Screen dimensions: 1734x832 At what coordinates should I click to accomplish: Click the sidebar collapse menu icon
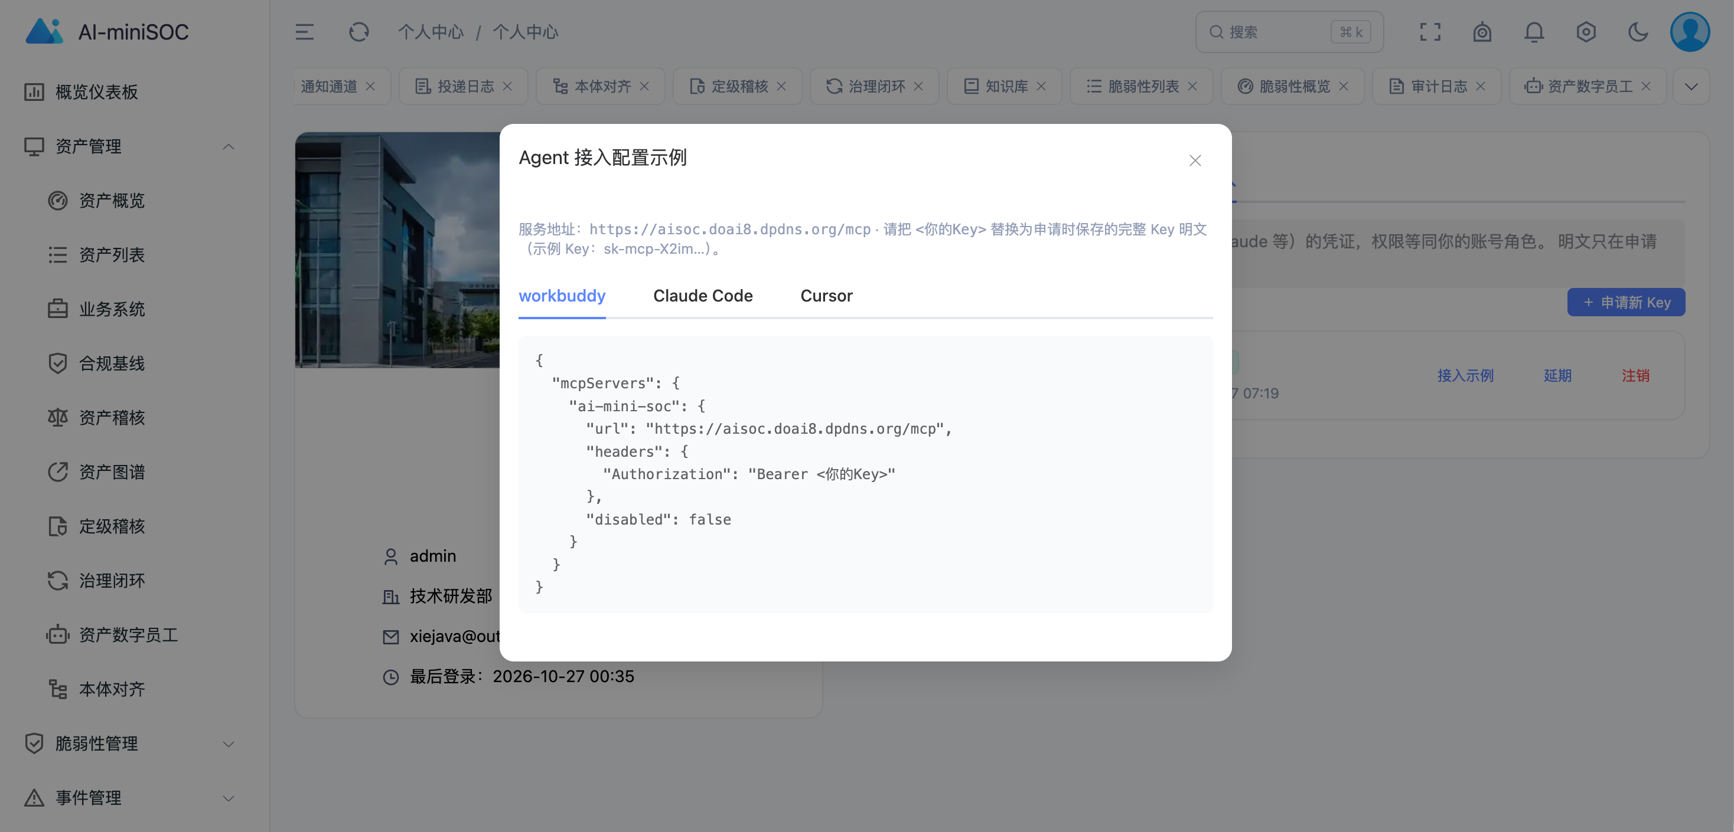(x=304, y=32)
